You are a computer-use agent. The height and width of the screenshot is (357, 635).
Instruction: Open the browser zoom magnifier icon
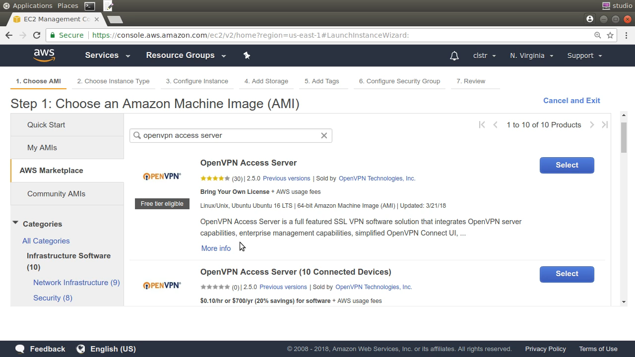[598, 35]
